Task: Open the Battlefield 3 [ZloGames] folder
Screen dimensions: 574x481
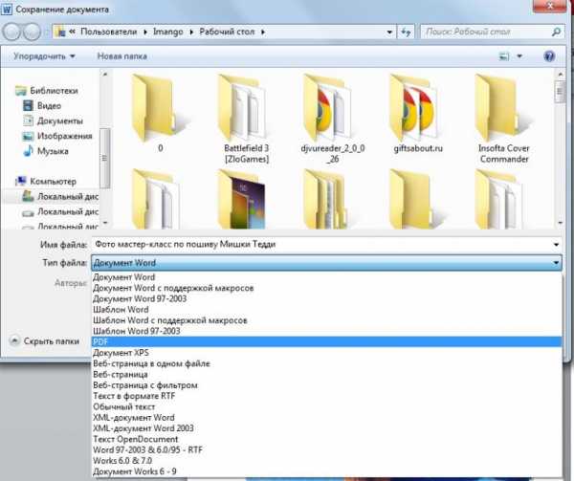Action: (x=246, y=118)
